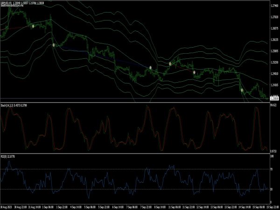This screenshot has width=280, height=210.
Task: Click the email watermark text under chart title
Action: click(x=12, y=6)
